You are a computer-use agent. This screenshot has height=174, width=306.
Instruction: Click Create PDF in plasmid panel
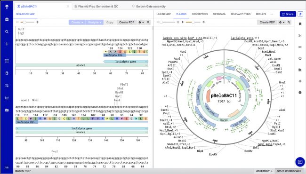point(267,23)
